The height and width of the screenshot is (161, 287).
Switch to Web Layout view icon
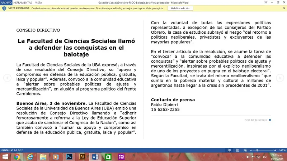245,150
